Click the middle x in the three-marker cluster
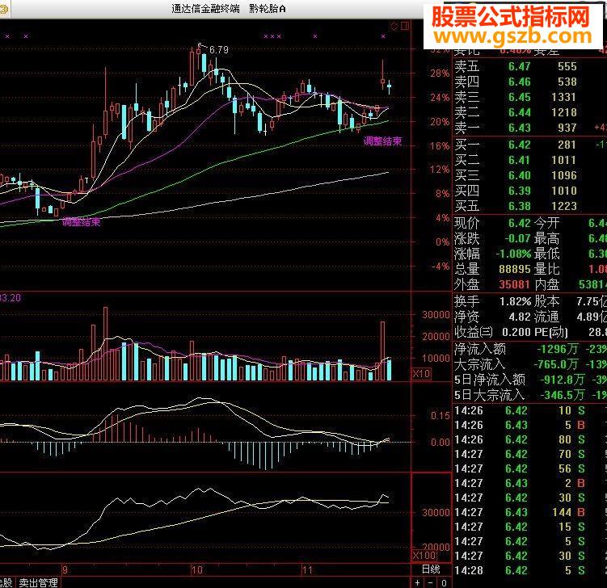This screenshot has width=607, height=588. pos(272,36)
